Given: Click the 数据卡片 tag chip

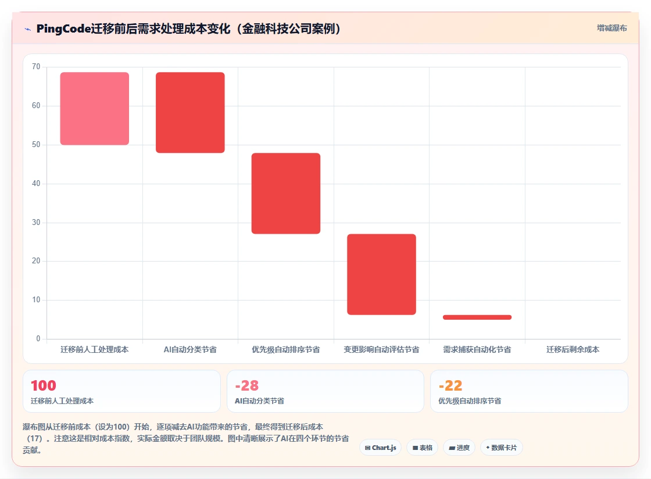Looking at the screenshot, I should click(502, 448).
